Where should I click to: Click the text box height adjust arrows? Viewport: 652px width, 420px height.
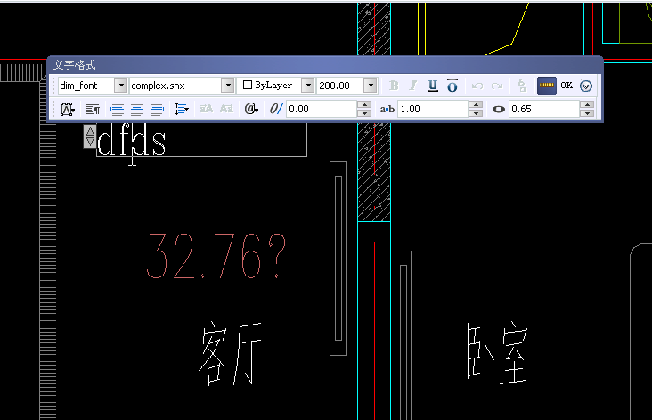click(x=90, y=136)
